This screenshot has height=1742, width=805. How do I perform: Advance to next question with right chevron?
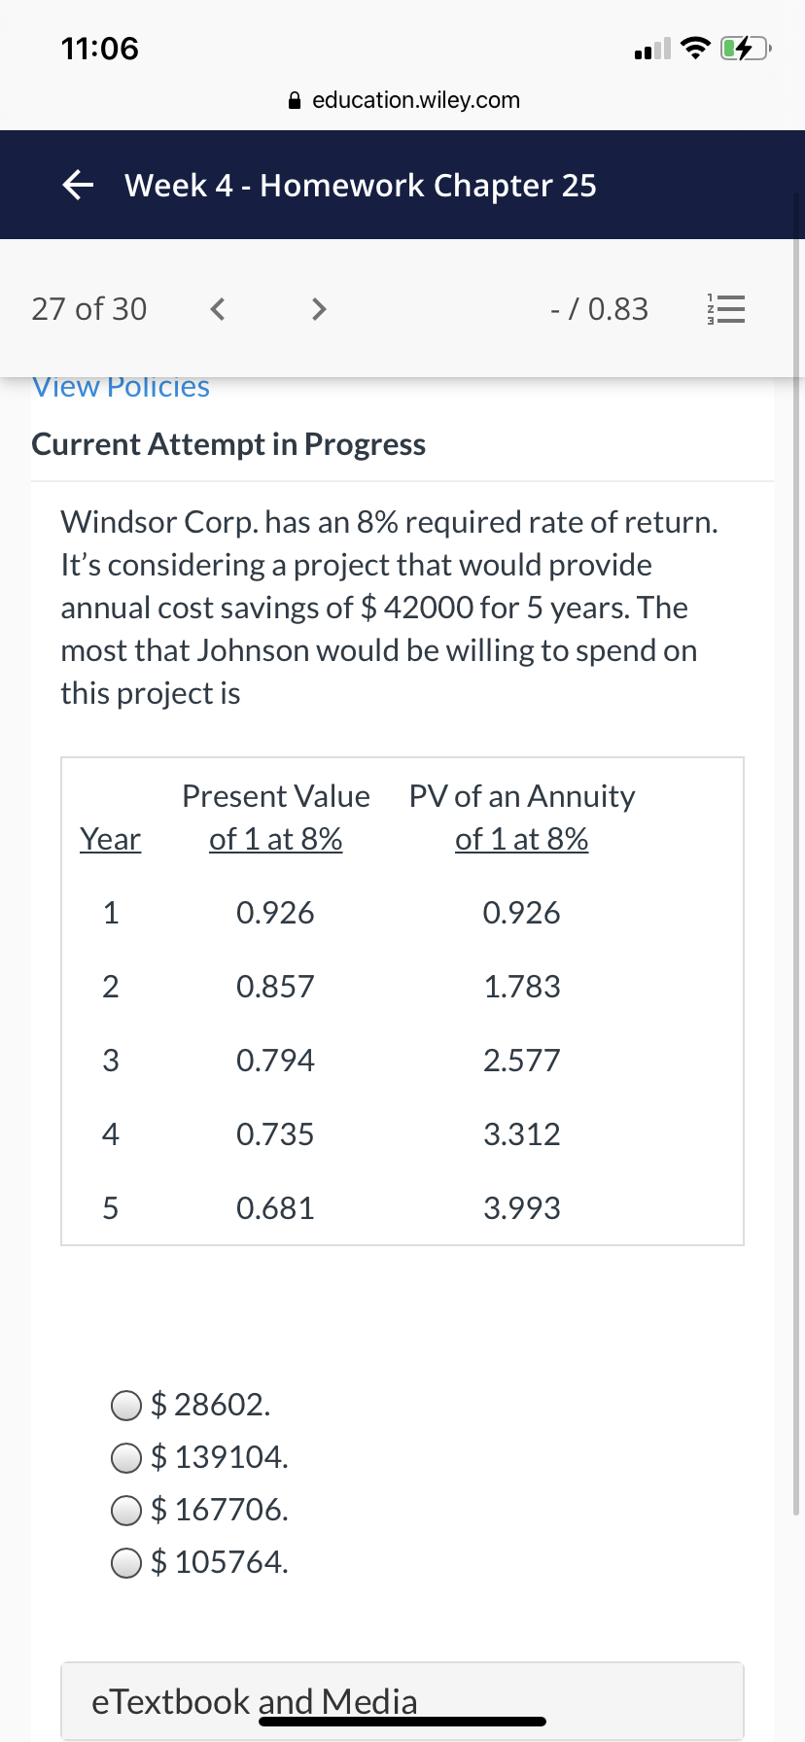click(x=318, y=309)
